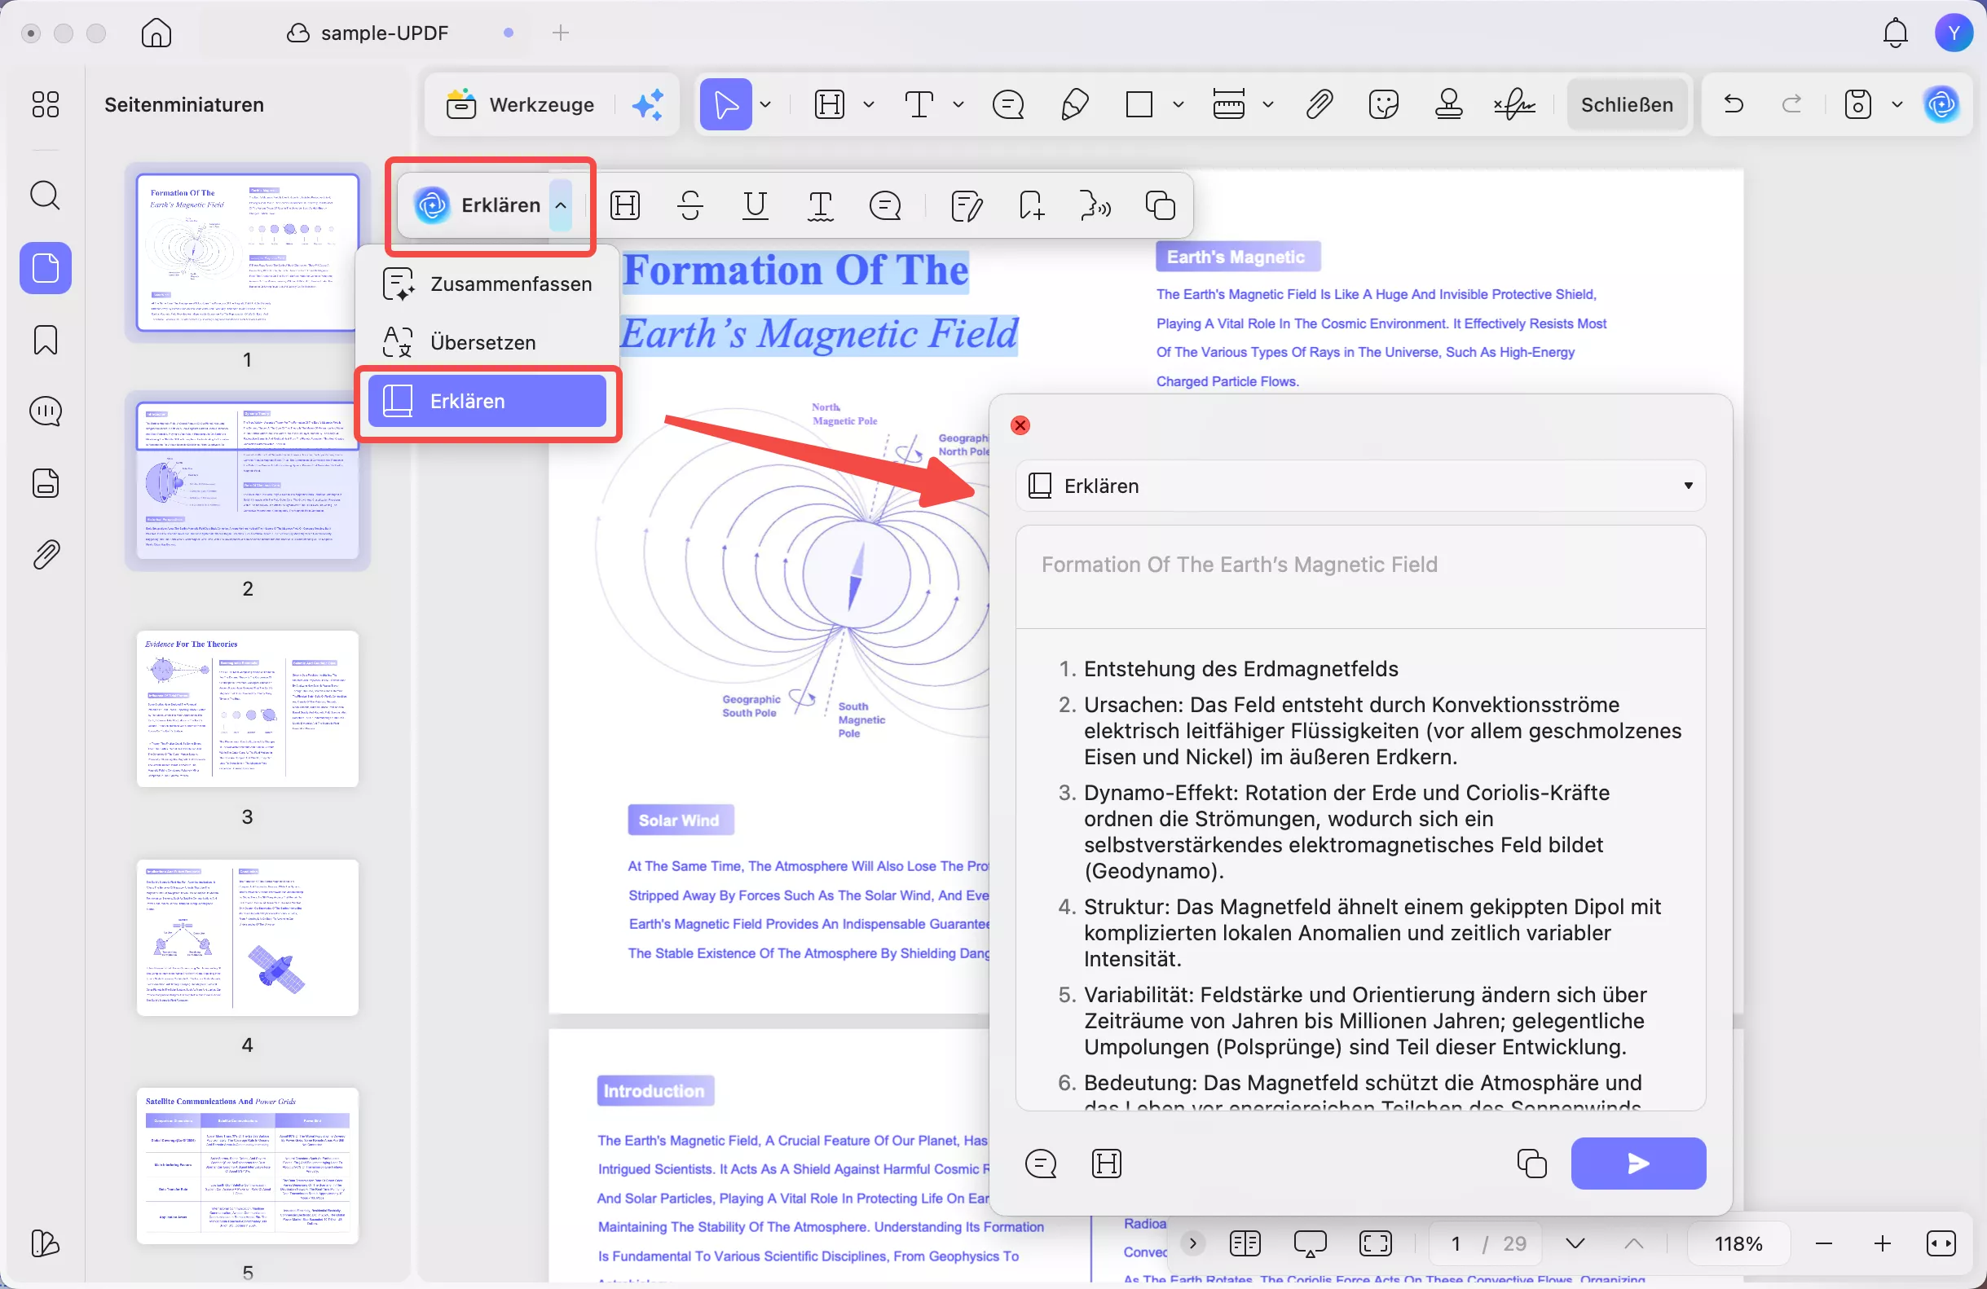This screenshot has width=1987, height=1289.
Task: Zoom in with plus button
Action: coord(1882,1244)
